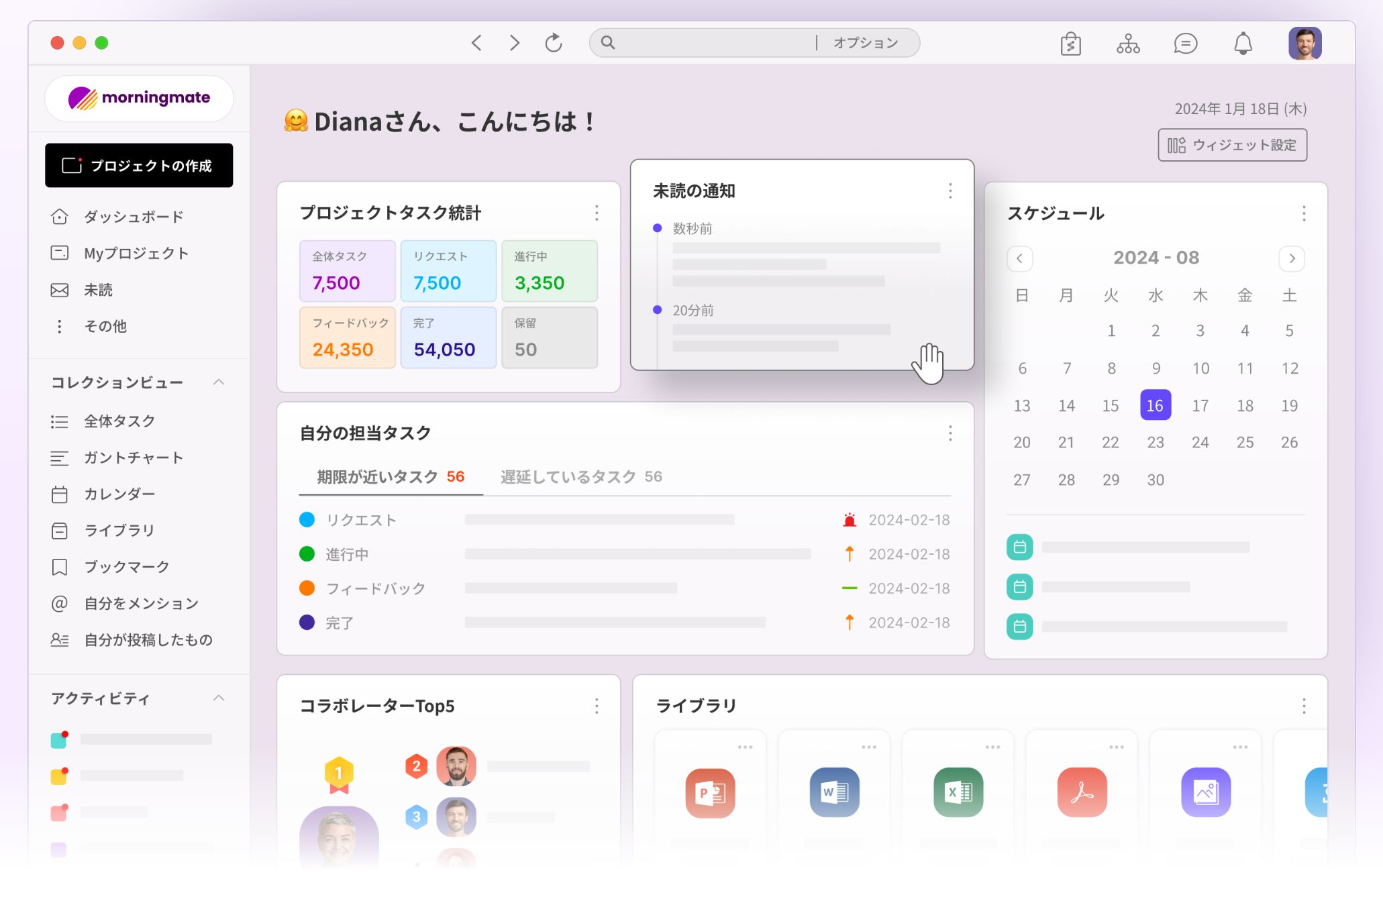Image resolution: width=1383 pixels, height=909 pixels.
Task: Click the notification bell icon
Action: [1243, 42]
